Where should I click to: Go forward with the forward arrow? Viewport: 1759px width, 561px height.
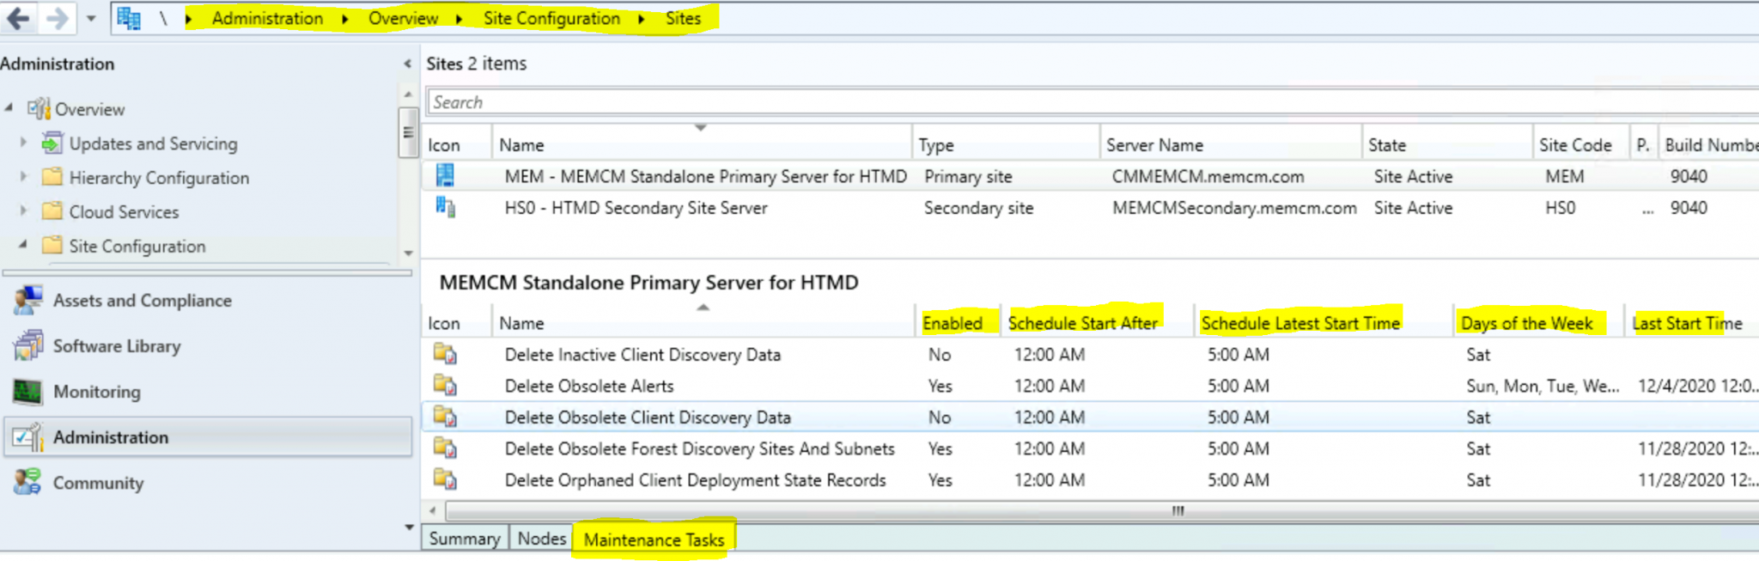(57, 18)
